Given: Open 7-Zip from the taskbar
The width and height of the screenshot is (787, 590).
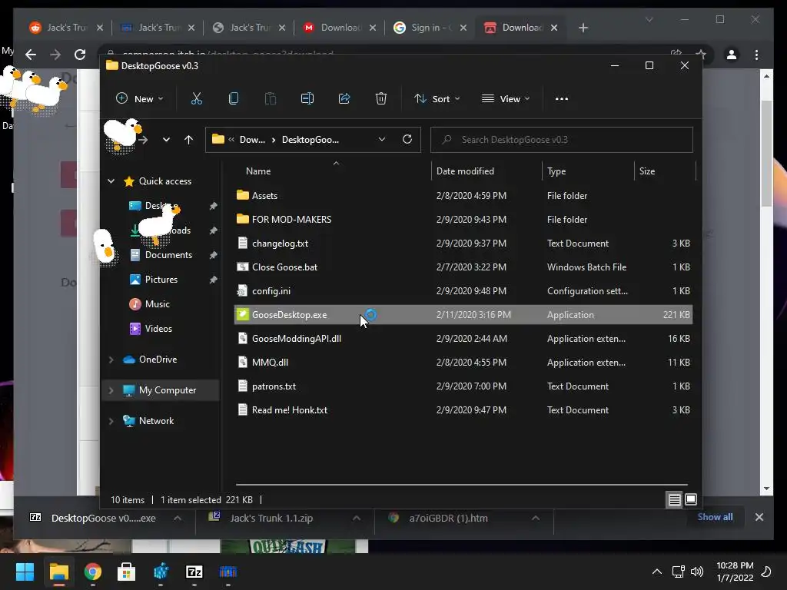Looking at the screenshot, I should 194,572.
